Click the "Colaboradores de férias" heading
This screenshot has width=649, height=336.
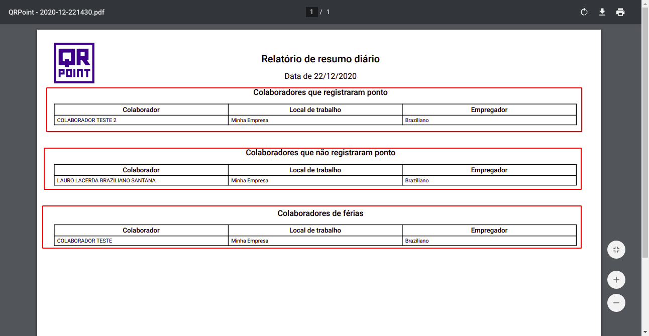(x=320, y=213)
